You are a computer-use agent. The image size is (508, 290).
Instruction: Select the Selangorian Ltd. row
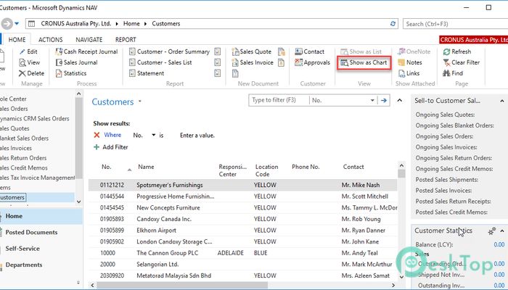(x=242, y=265)
